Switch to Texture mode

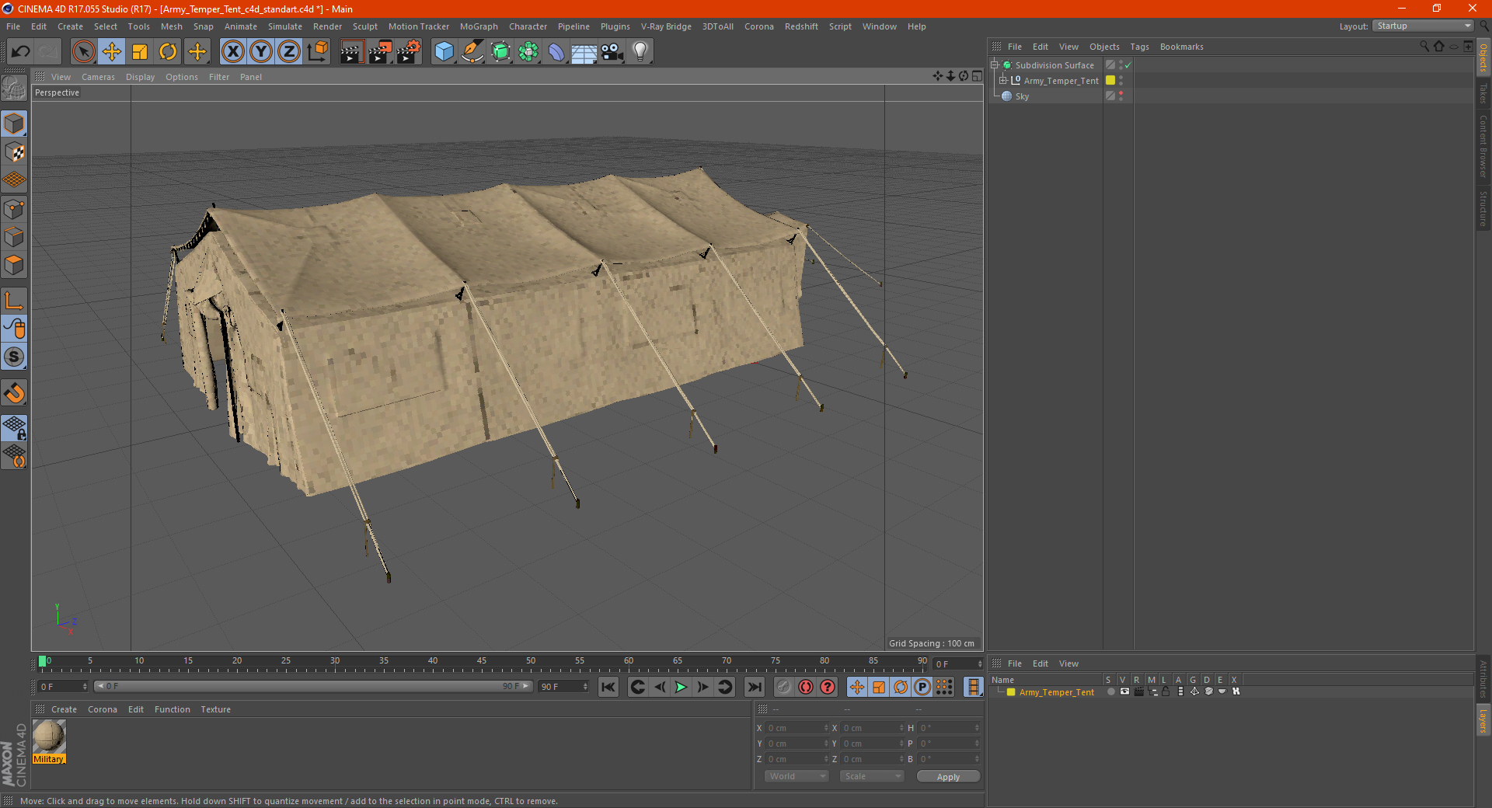click(x=14, y=152)
